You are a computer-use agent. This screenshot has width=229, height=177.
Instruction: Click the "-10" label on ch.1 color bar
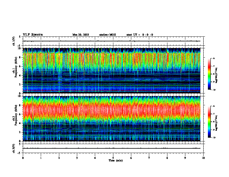[214, 90]
